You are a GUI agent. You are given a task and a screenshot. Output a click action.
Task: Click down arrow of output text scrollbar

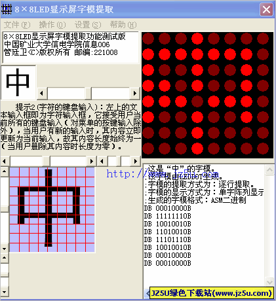point(269,282)
